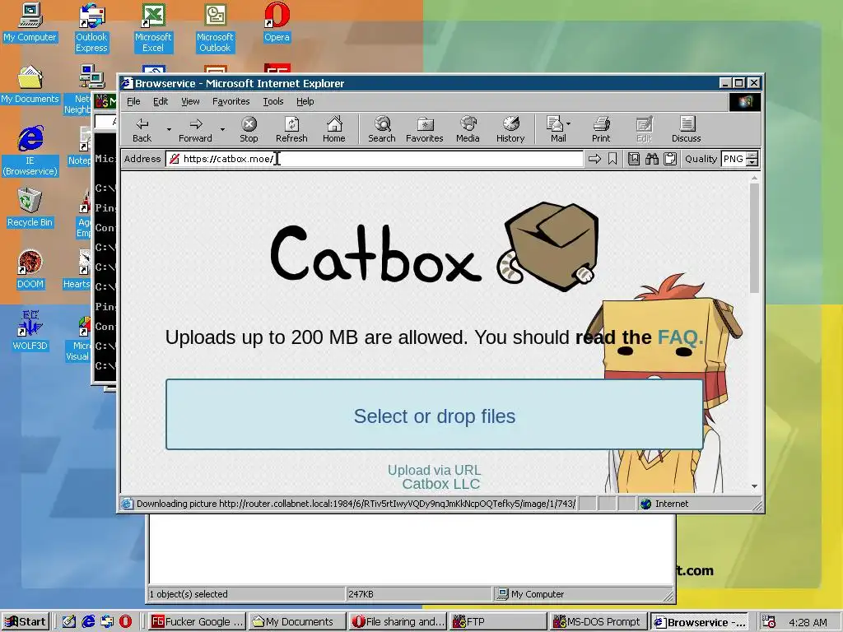Viewport: 843px width, 632px height.
Task: Select the IE (Browservice) desktop icon
Action: click(x=30, y=151)
